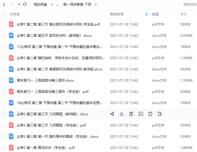
Task: Click the trash icon to delete hovered file
Action: click(x=131, y=114)
